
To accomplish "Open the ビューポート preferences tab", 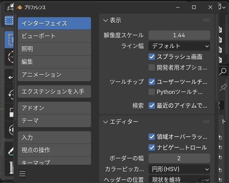I will (54, 36).
